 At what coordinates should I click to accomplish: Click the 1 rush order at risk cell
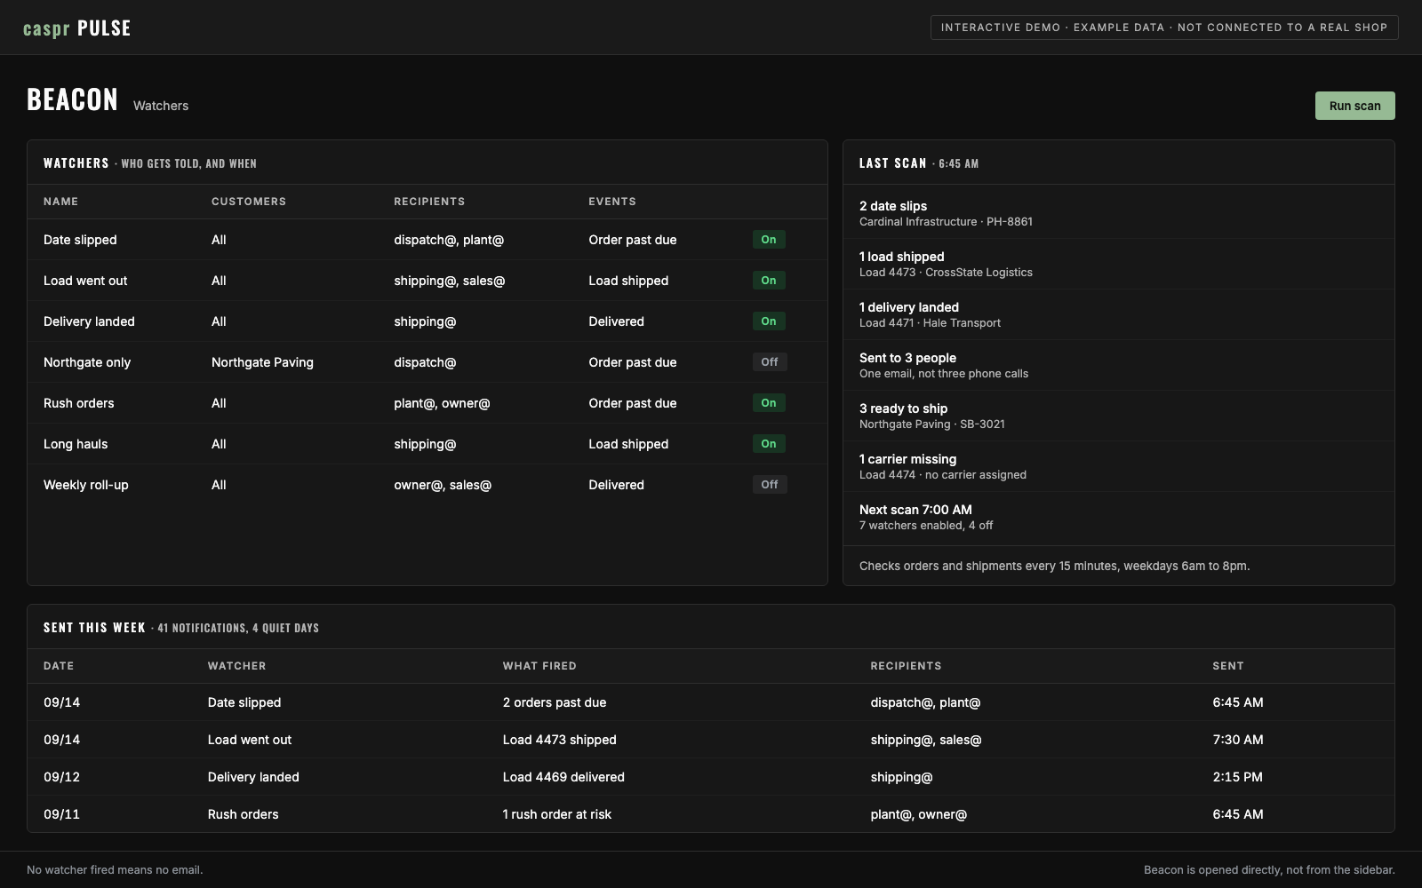pos(557,814)
